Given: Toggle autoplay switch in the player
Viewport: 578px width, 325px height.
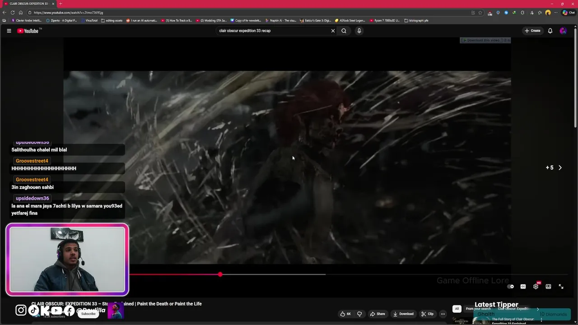Looking at the screenshot, I should [510, 287].
